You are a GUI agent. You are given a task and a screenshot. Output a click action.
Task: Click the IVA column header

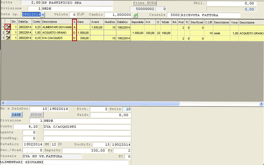click(x=150, y=22)
